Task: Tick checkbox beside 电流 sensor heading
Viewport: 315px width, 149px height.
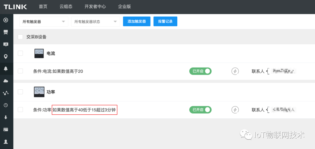Action: 20,53
